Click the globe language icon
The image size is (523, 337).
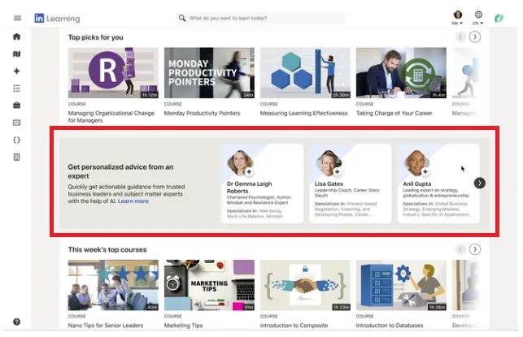point(478,15)
